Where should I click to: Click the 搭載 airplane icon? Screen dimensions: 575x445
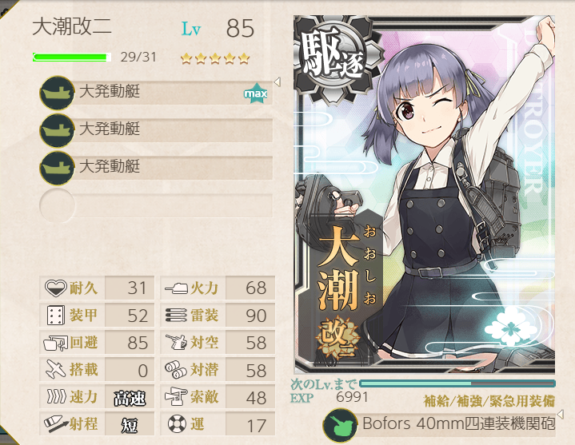(x=55, y=370)
